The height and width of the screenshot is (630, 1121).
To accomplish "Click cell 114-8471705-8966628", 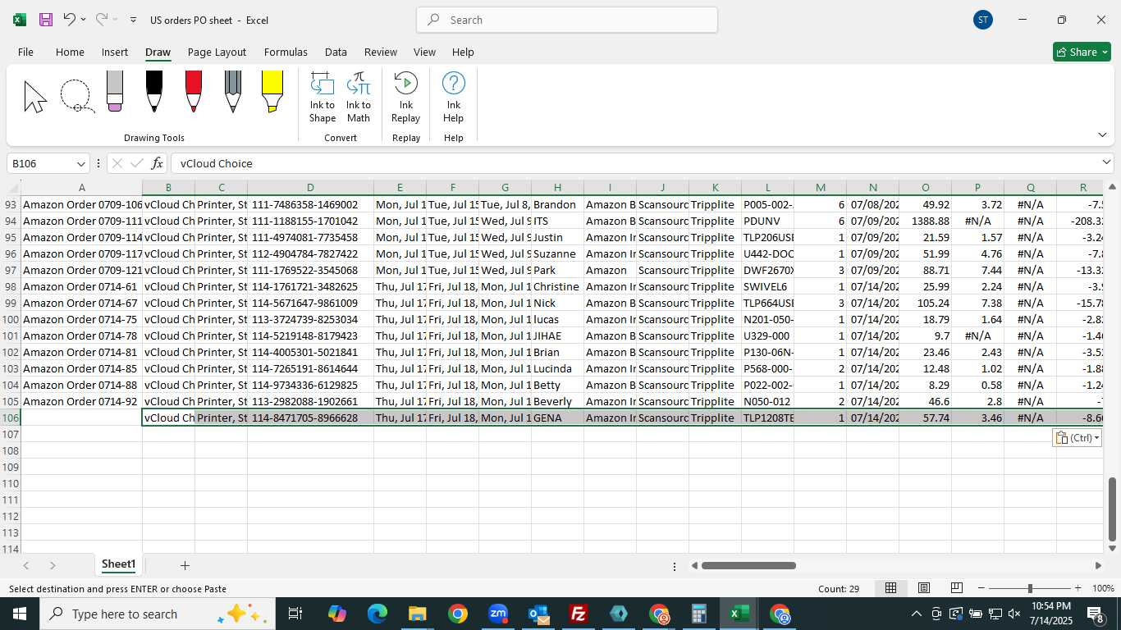I will pyautogui.click(x=310, y=418).
